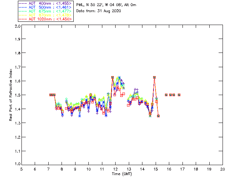Click the 15 hour x-axis tick label

tap(156, 169)
